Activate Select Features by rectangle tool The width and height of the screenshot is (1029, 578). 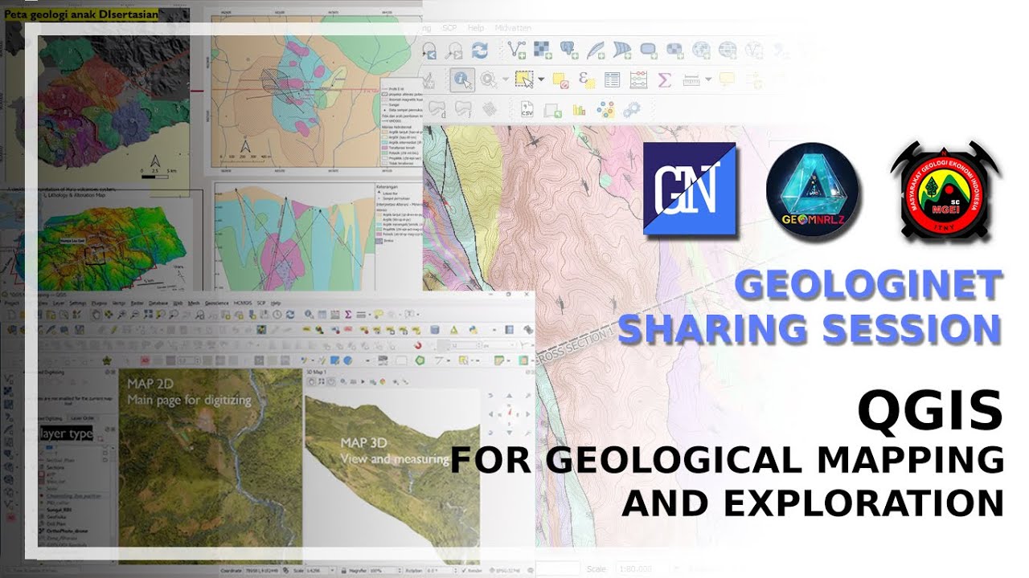click(524, 79)
